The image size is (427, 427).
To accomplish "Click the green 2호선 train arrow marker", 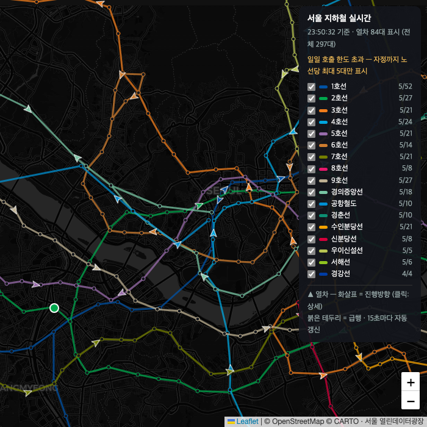I will click(199, 206).
